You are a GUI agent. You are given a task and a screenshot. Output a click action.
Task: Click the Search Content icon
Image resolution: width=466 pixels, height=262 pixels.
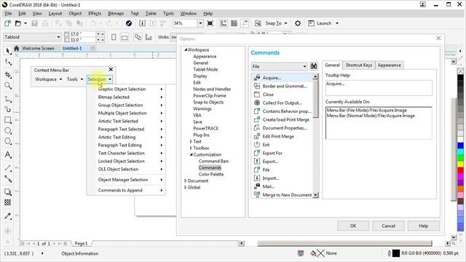click(x=129, y=23)
